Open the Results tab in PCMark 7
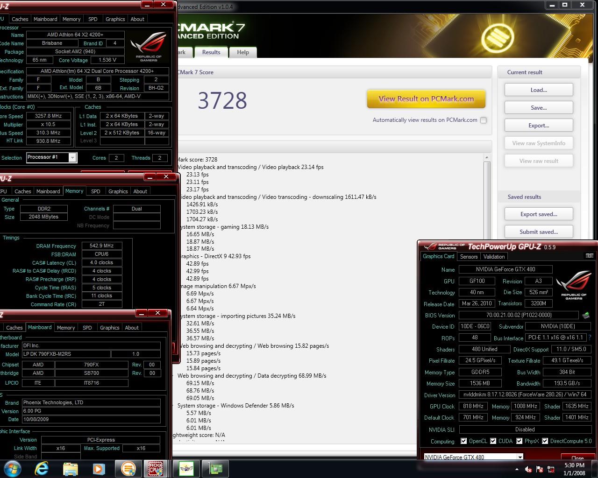The width and height of the screenshot is (598, 478). click(x=211, y=52)
